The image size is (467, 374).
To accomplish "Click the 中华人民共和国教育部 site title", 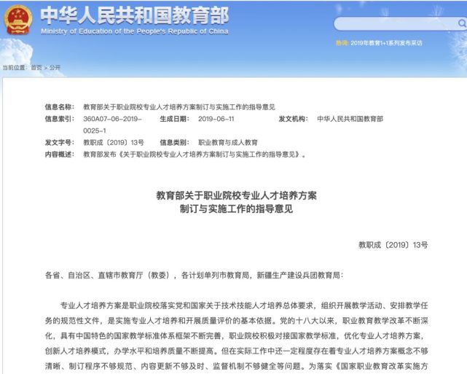I will [x=135, y=15].
